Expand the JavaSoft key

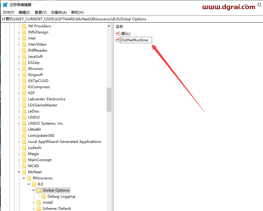click(x=19, y=57)
